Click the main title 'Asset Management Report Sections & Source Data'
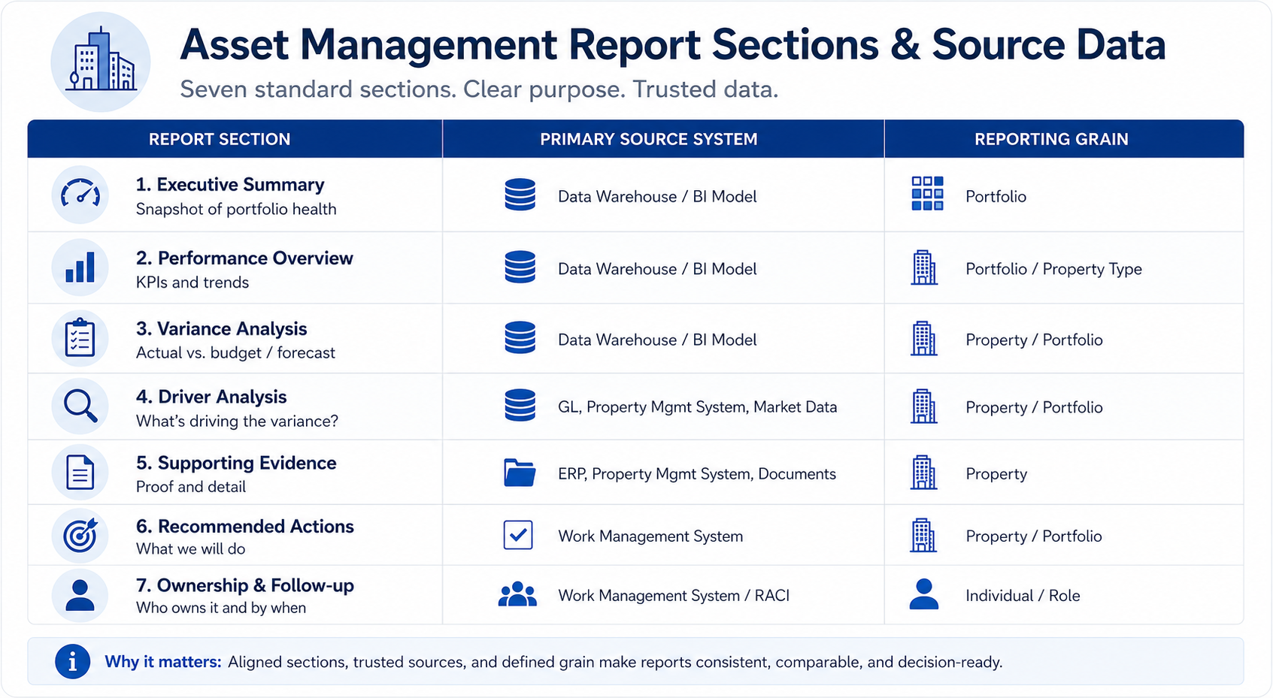The height and width of the screenshot is (698, 1273). [x=672, y=45]
